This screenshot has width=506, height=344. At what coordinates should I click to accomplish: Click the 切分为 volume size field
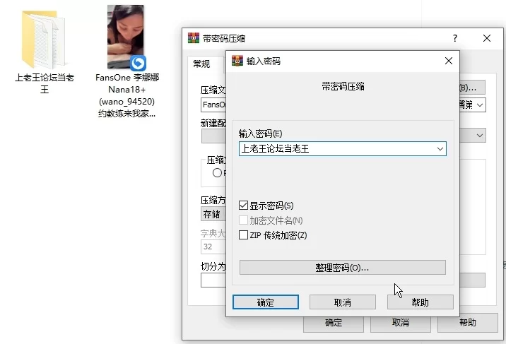click(213, 280)
